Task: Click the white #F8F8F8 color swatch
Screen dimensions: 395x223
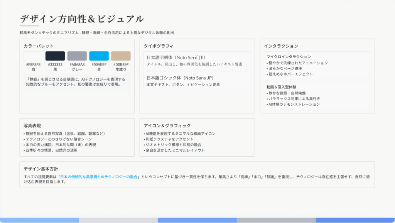Action: click(x=33, y=56)
